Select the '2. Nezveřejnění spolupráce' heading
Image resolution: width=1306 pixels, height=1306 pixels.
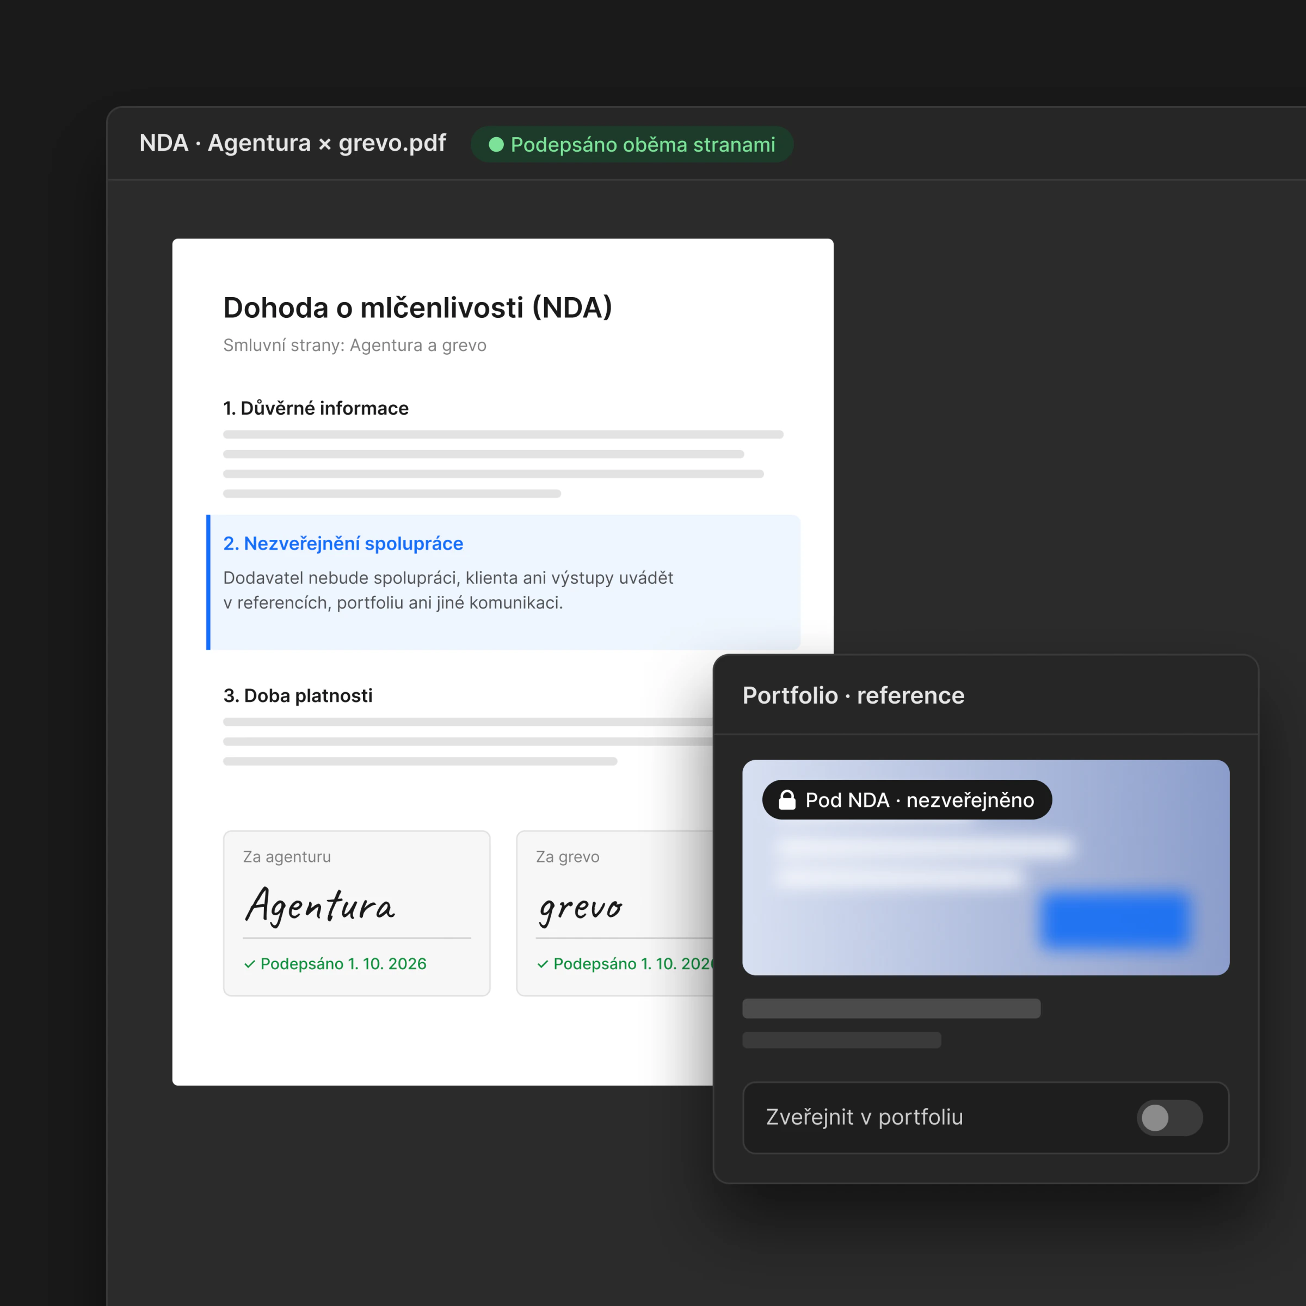click(x=343, y=544)
